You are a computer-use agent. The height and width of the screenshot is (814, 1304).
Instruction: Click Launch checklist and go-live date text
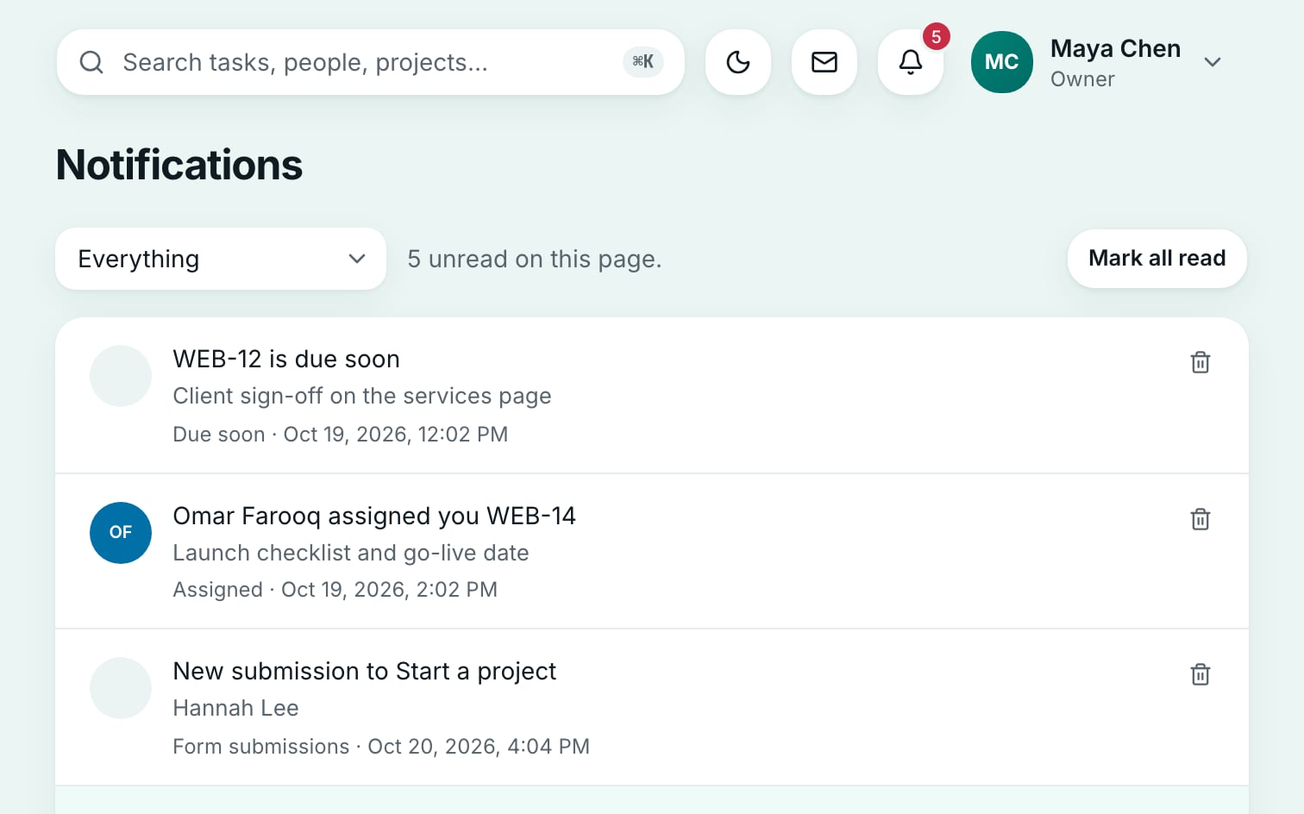(x=351, y=553)
